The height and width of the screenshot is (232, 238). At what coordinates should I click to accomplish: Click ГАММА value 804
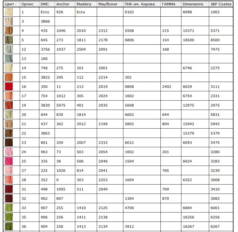pyautogui.click(x=166, y=124)
